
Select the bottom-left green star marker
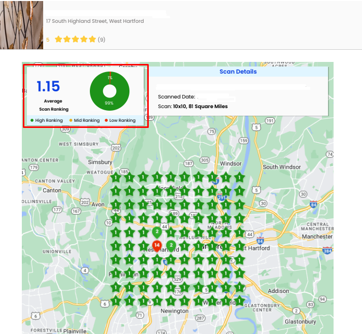pyautogui.click(x=116, y=301)
